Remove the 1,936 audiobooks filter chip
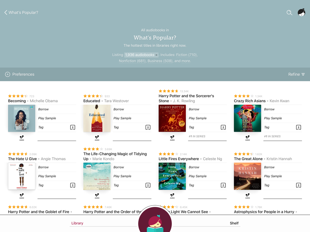 (156, 55)
